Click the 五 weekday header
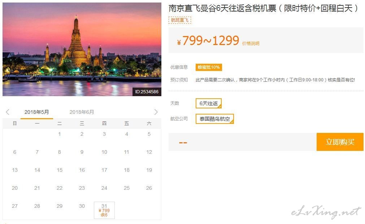365x224 pixels. (x=127, y=123)
